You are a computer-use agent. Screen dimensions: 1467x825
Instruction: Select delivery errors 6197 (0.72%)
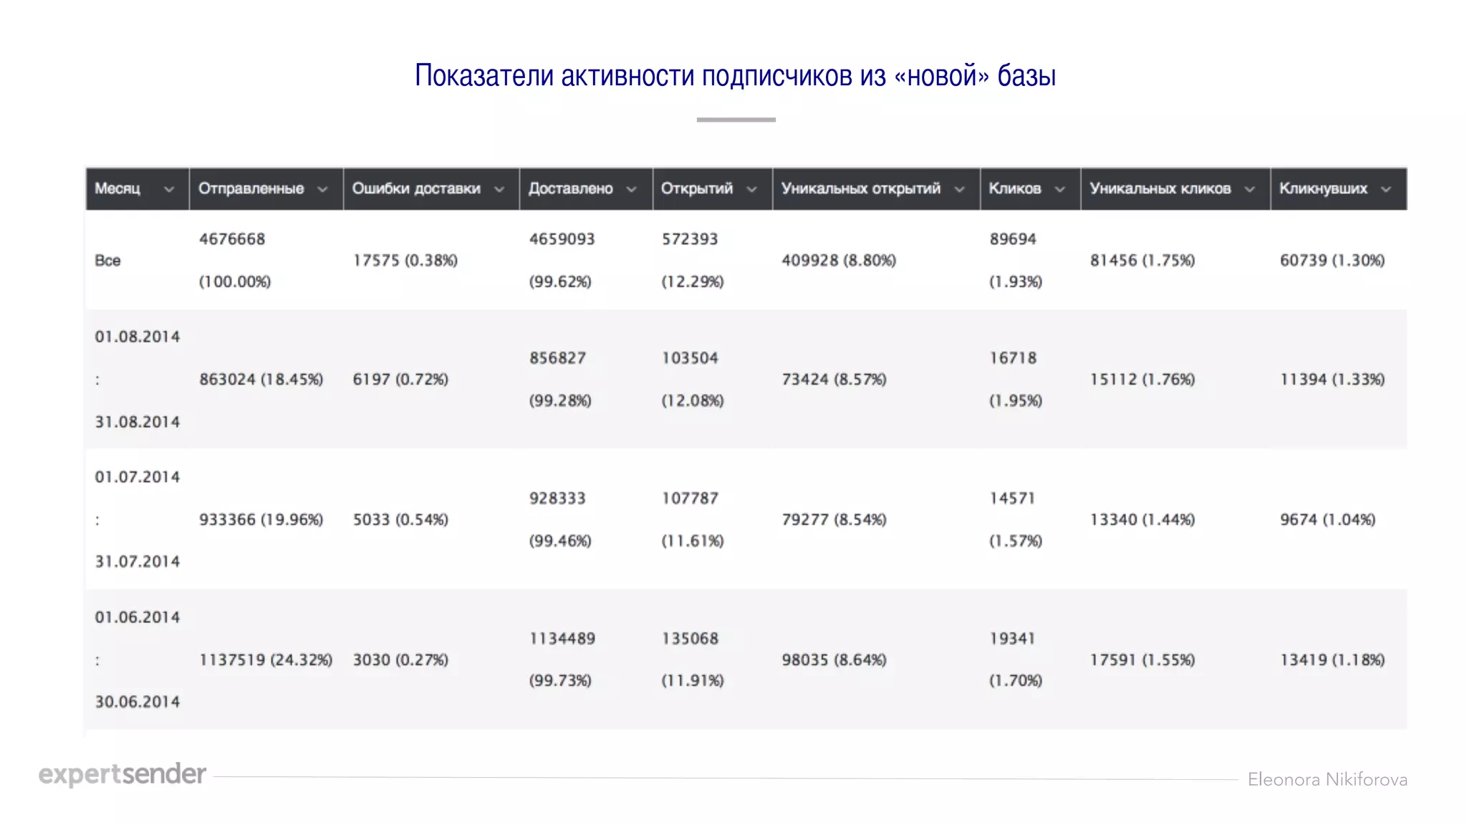click(400, 380)
